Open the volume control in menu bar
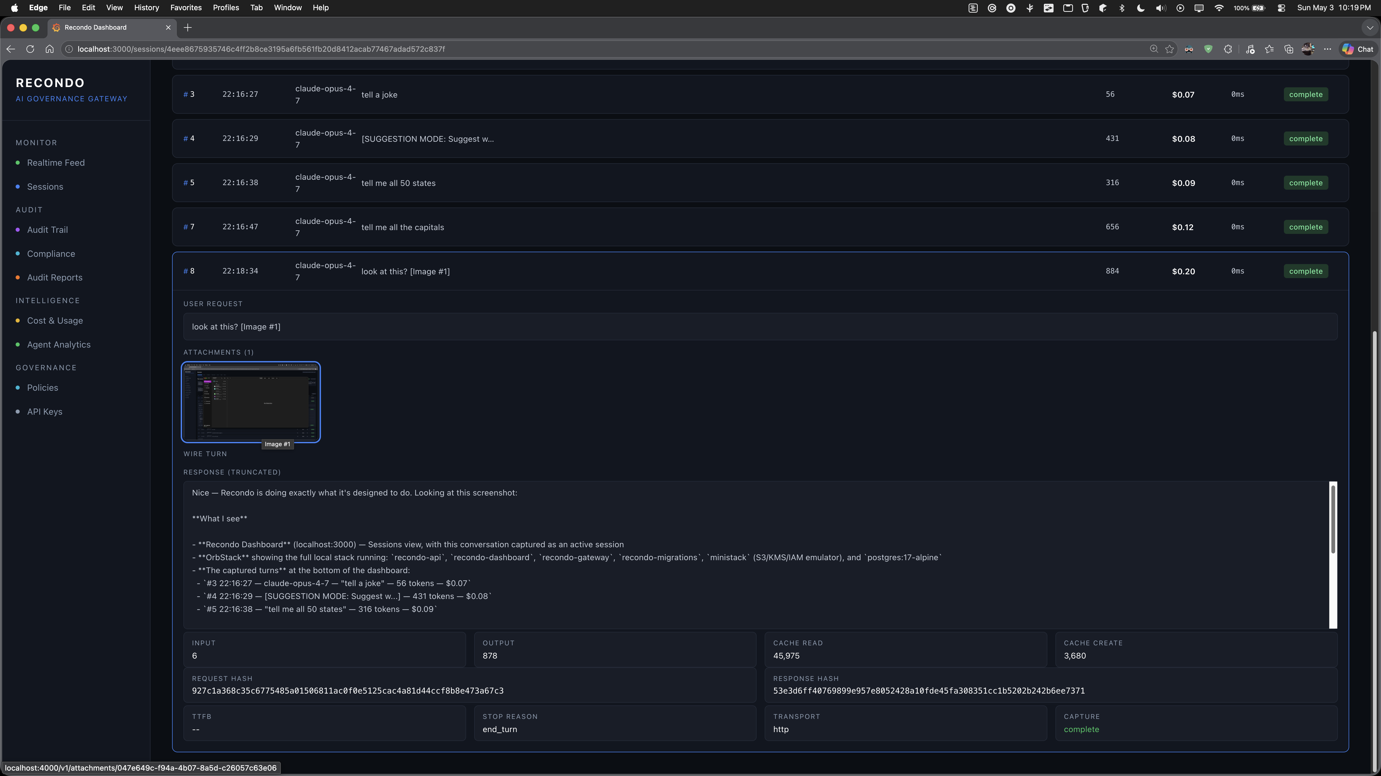 [x=1161, y=8]
